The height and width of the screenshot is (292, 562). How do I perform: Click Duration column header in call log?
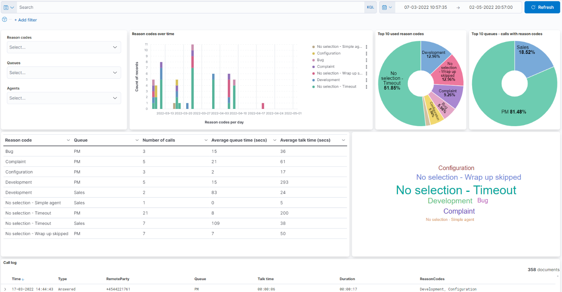click(x=347, y=279)
